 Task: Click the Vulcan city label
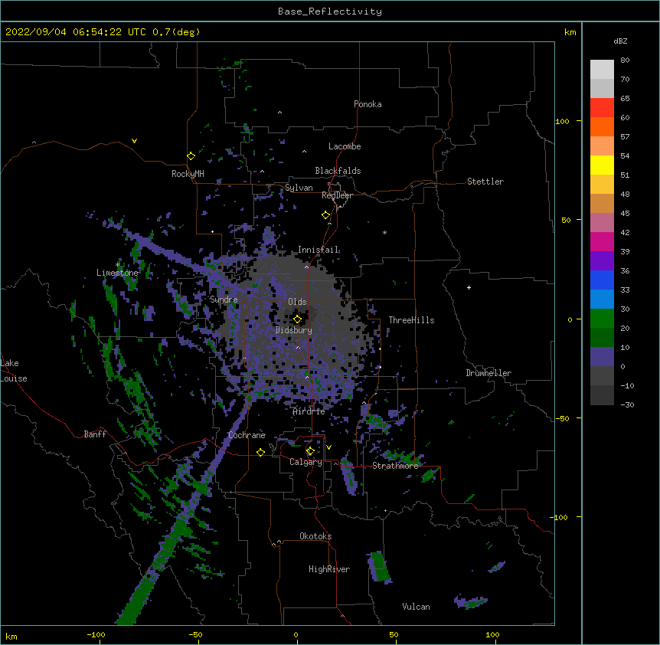point(416,607)
